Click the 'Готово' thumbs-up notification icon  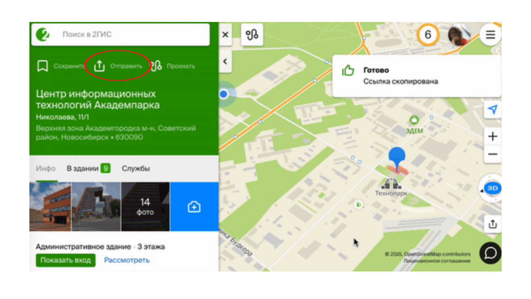click(348, 70)
